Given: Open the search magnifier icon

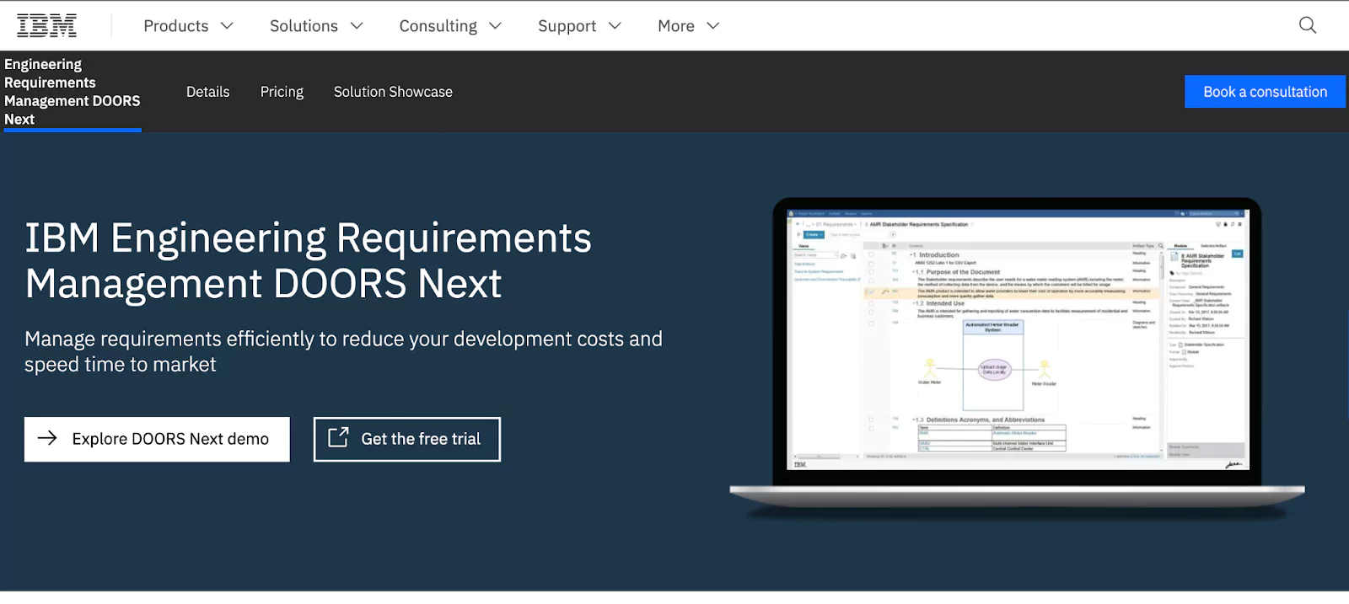Looking at the screenshot, I should coord(1308,25).
